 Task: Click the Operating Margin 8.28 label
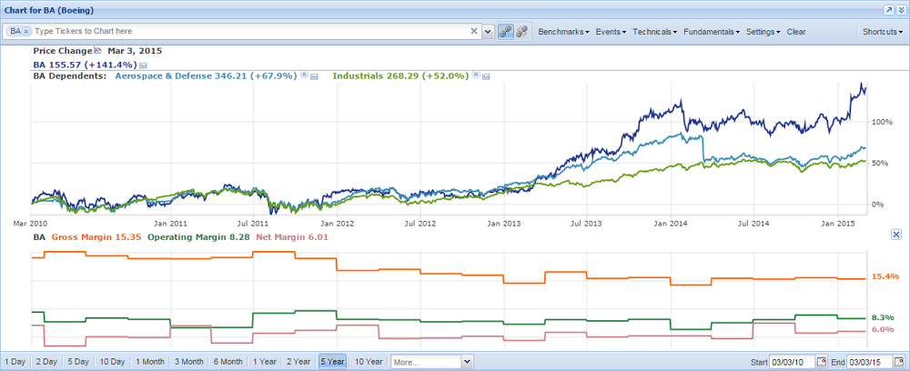(198, 236)
